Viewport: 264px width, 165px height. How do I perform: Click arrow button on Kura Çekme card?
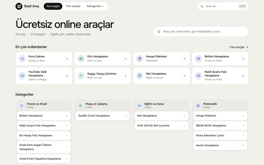tap(67, 59)
